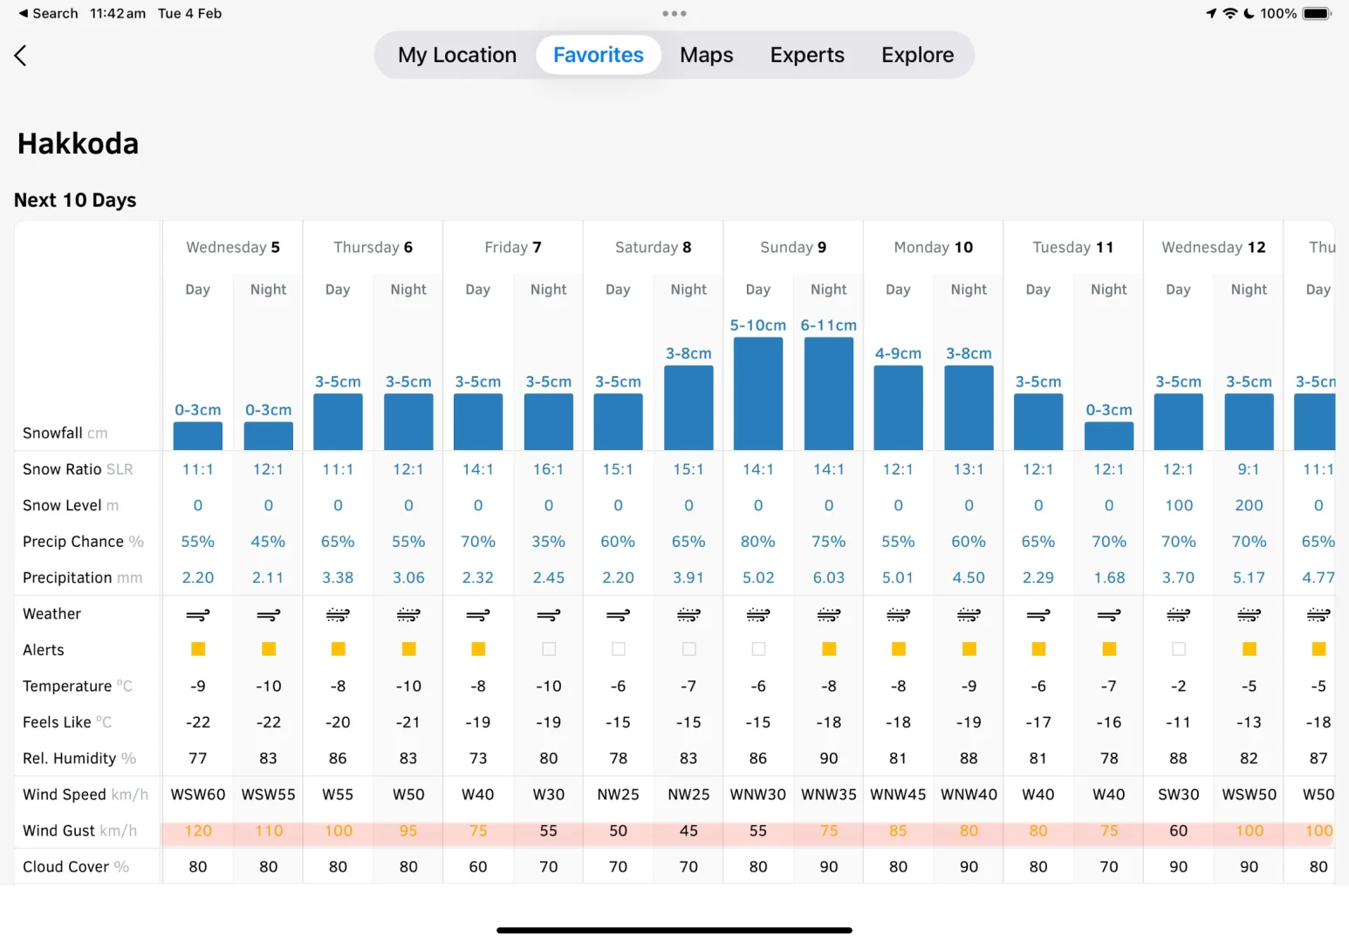Tap the blowing snow icon for Friday 7 day
The image size is (1349, 942).
(477, 615)
